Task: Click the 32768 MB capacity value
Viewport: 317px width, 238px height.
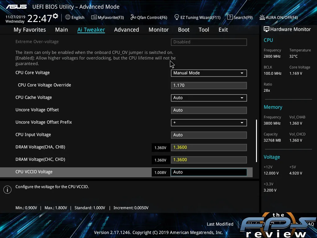Action: tap(272, 140)
